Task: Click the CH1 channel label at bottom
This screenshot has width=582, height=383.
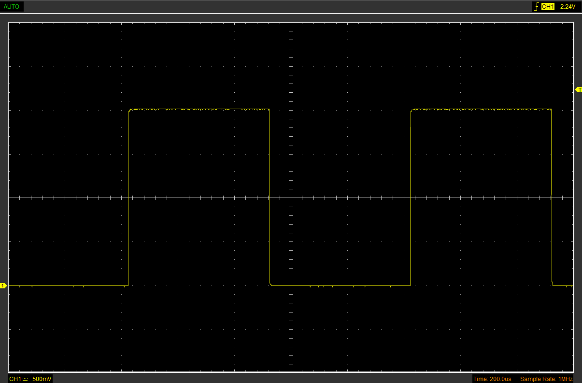Action: (15, 379)
